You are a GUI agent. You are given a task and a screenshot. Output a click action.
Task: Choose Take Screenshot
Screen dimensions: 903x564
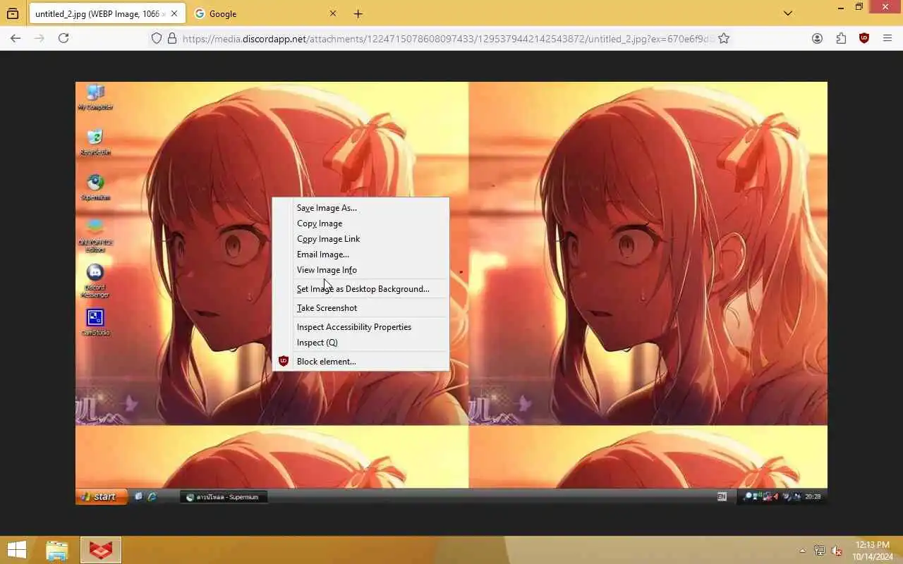(x=360, y=308)
